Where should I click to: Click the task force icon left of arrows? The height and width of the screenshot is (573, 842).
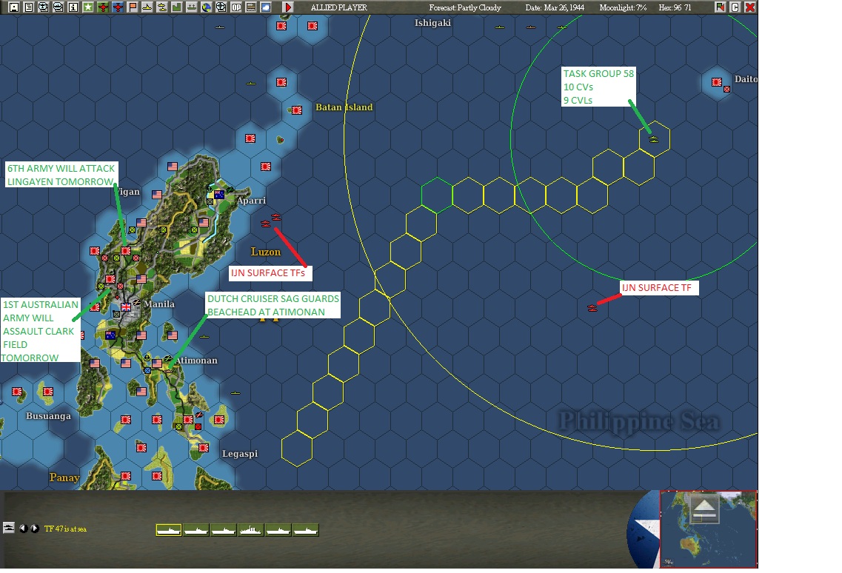[x=9, y=528]
